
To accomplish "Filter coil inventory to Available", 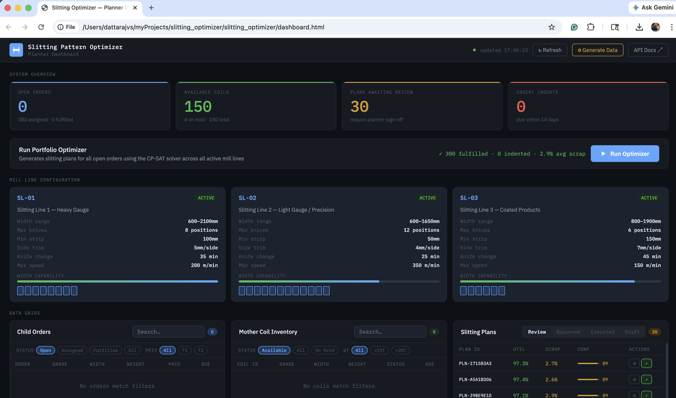I will click(275, 350).
